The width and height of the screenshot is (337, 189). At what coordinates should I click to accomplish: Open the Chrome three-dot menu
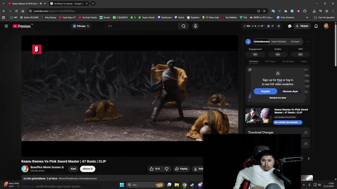tap(333, 11)
